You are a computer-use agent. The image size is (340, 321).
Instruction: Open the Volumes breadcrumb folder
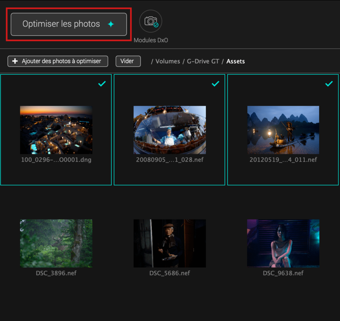point(168,61)
